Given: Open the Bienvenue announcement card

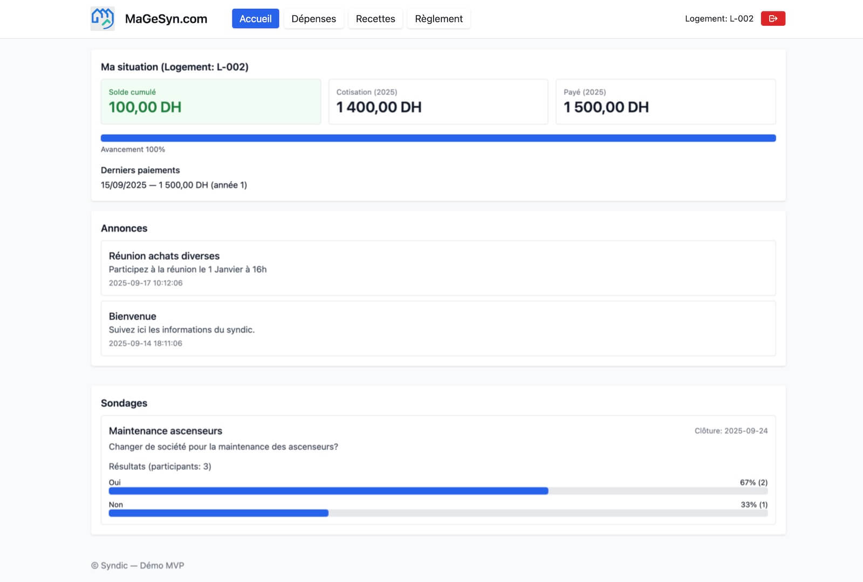Looking at the screenshot, I should [x=438, y=328].
